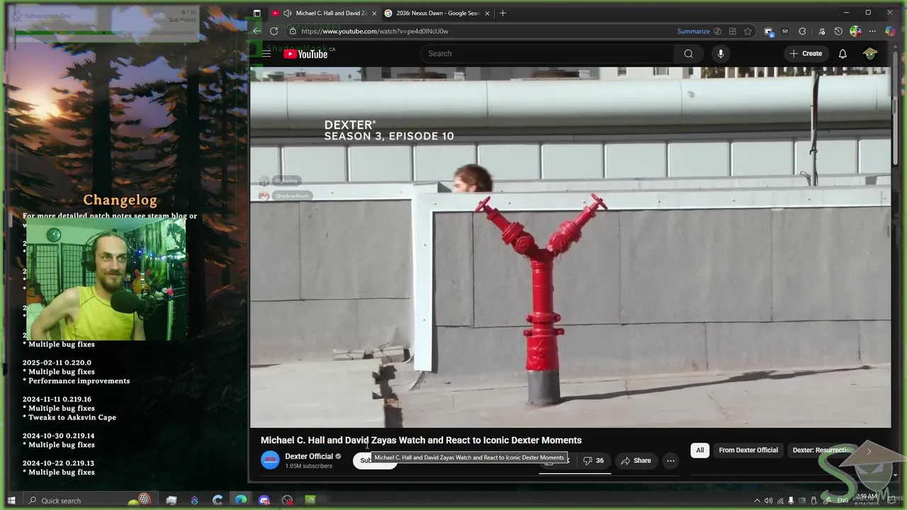Open the YouTube guide hamburger menu
Viewport: 907px width, 510px height.
coord(266,54)
